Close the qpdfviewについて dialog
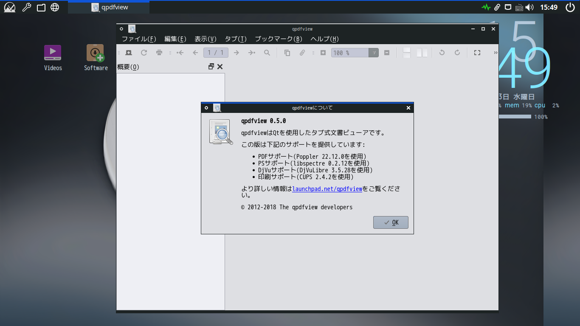This screenshot has width=580, height=326. 408,108
